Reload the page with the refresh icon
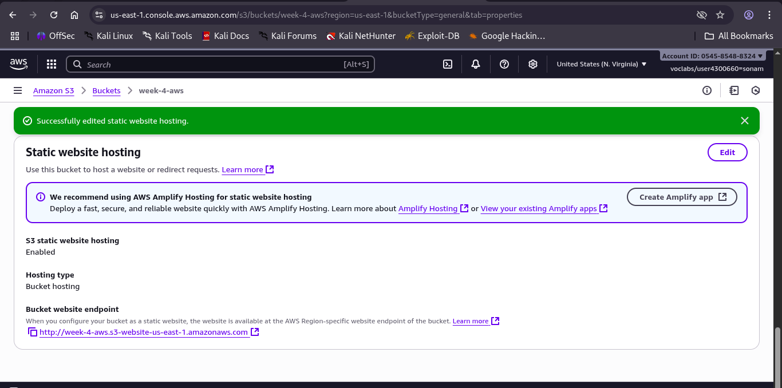Image resolution: width=782 pixels, height=388 pixels. (54, 15)
